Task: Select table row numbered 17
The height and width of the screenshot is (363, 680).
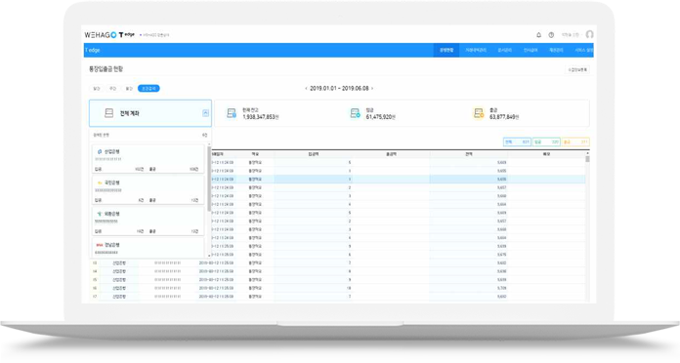Action: (337, 297)
